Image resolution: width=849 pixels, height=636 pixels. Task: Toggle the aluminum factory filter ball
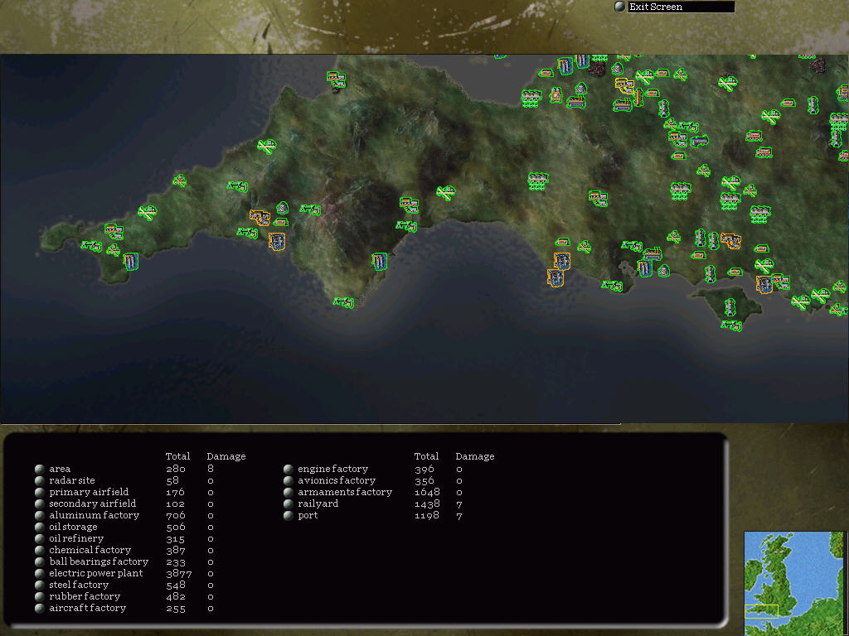(x=40, y=515)
